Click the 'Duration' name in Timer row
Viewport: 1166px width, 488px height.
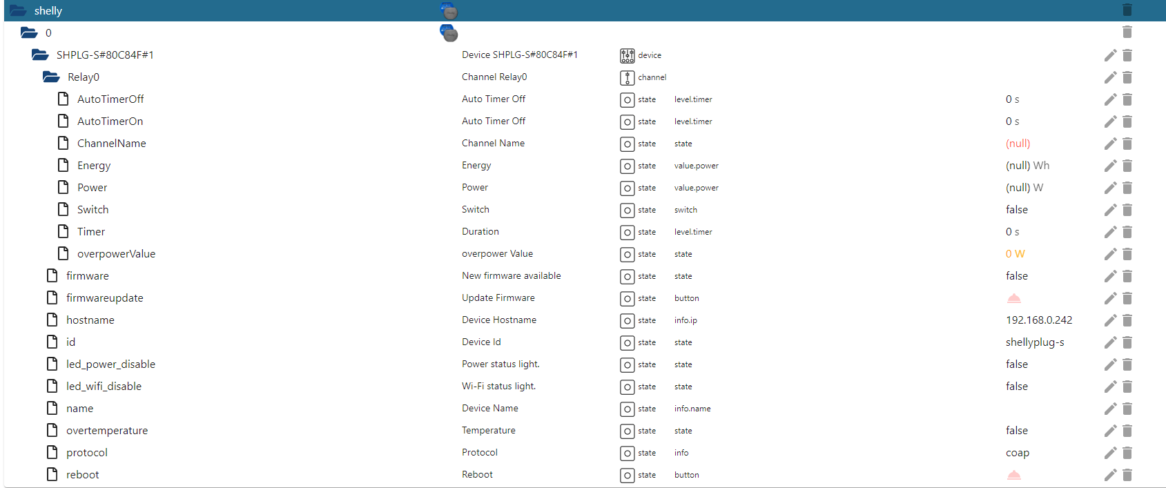480,232
